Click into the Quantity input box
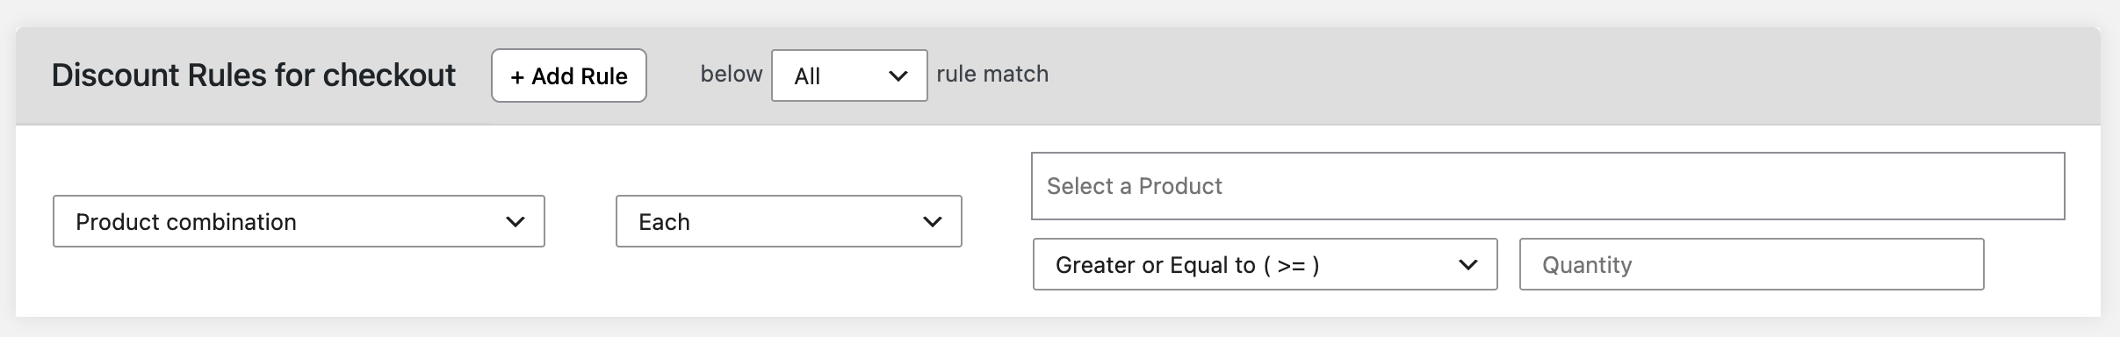 click(x=1751, y=264)
